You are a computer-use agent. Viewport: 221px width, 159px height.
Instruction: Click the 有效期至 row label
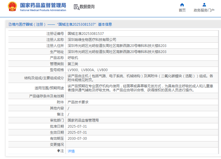[x=57, y=139]
